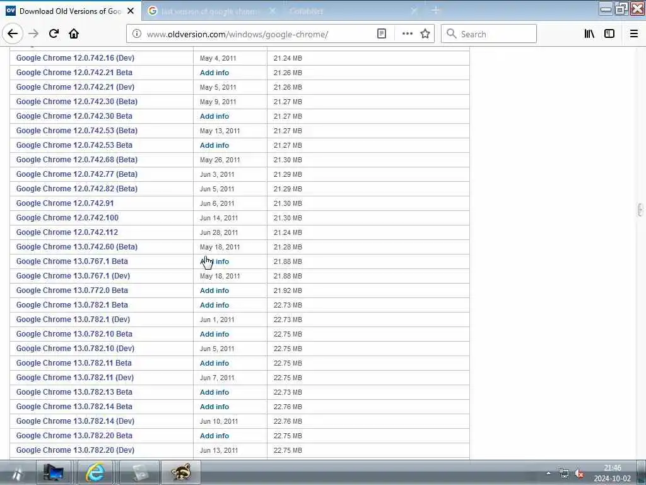646x485 pixels.
Task: Open Google Chrome 12.0.742.30 (Beta) link
Action: [x=76, y=102]
